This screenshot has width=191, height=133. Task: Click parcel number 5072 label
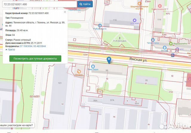[168, 14]
